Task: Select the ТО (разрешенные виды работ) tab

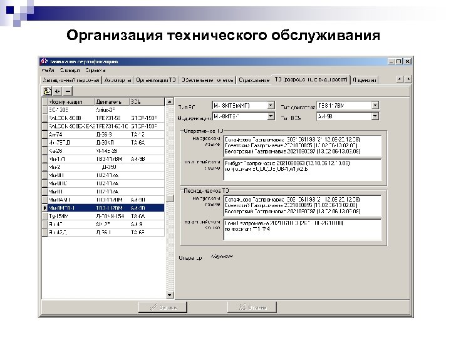Action: point(311,79)
